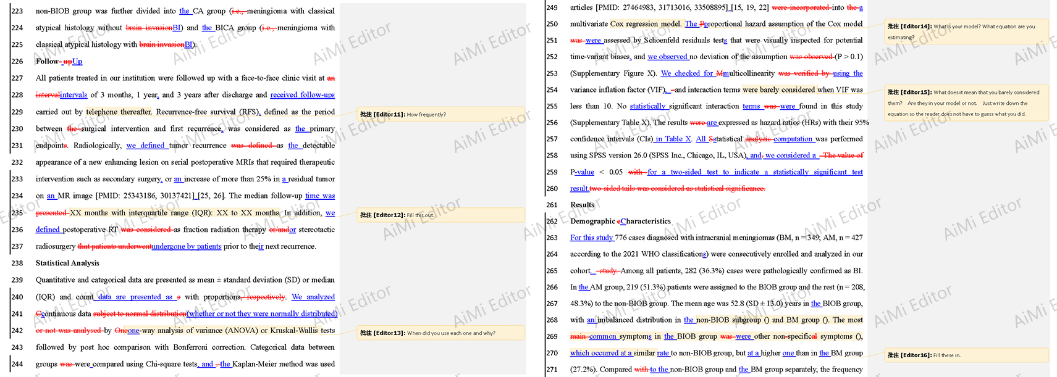Click the inserted text "in Table X"

pyautogui.click(x=673, y=139)
